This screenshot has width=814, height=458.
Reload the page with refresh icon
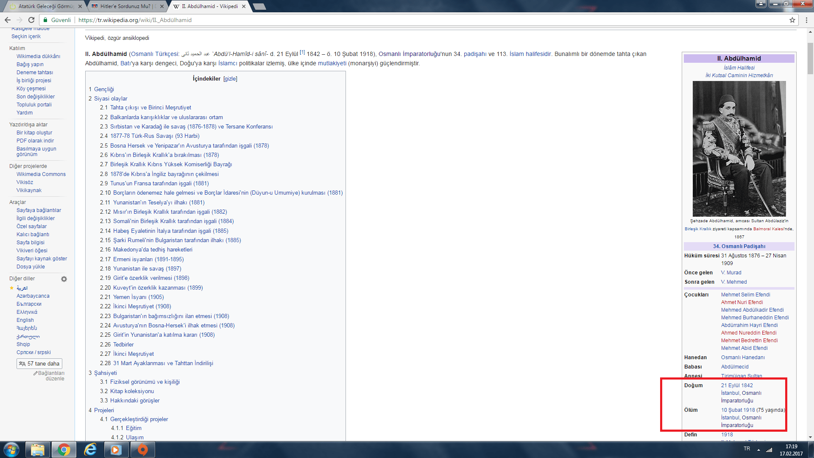31,20
